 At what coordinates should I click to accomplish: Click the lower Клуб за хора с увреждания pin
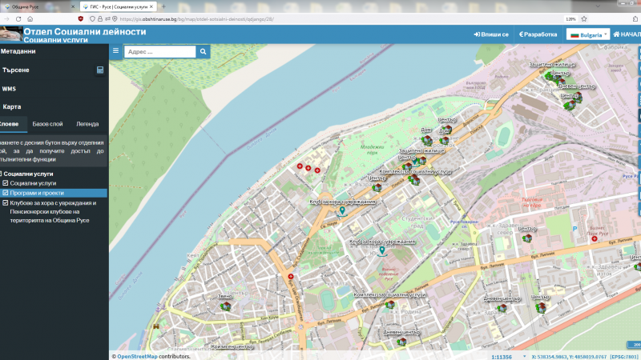[x=382, y=250]
